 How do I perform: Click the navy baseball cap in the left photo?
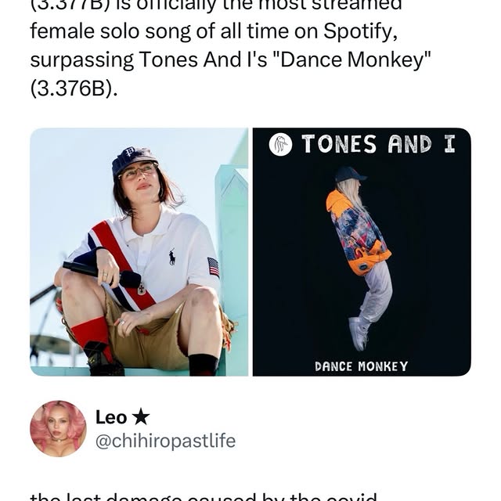point(133,159)
